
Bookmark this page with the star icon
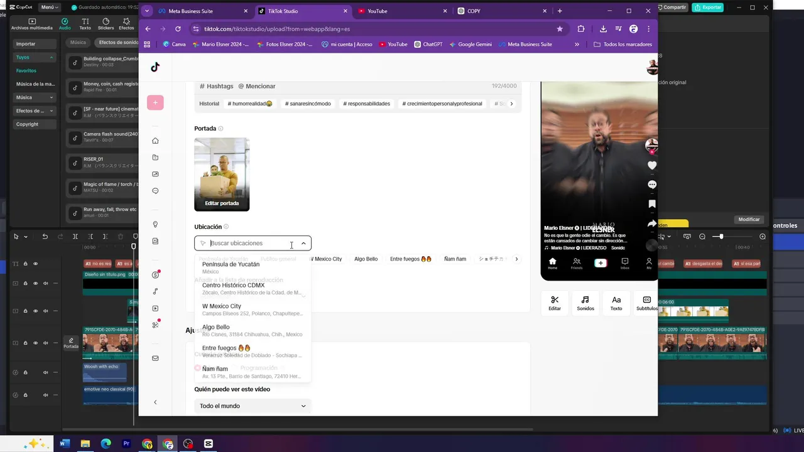(x=560, y=29)
